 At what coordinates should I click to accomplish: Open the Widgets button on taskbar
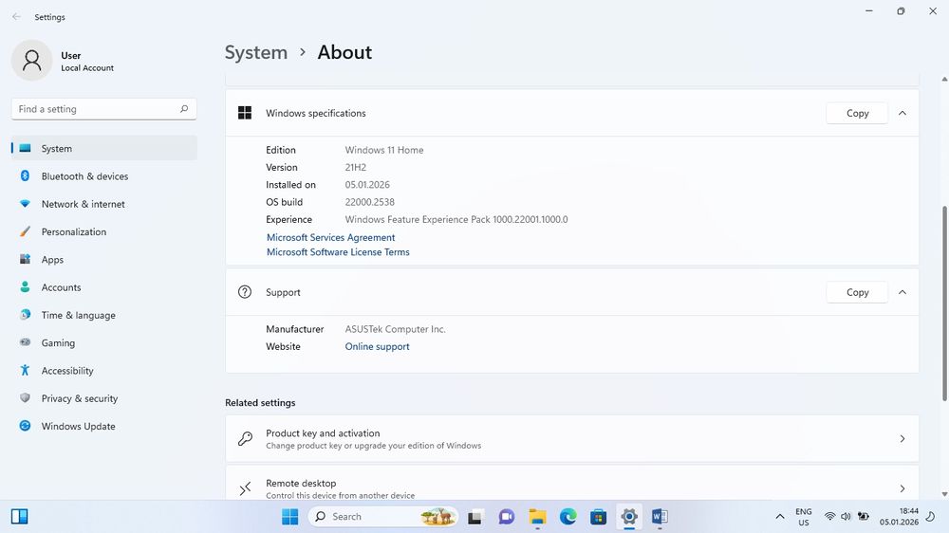pos(19,516)
